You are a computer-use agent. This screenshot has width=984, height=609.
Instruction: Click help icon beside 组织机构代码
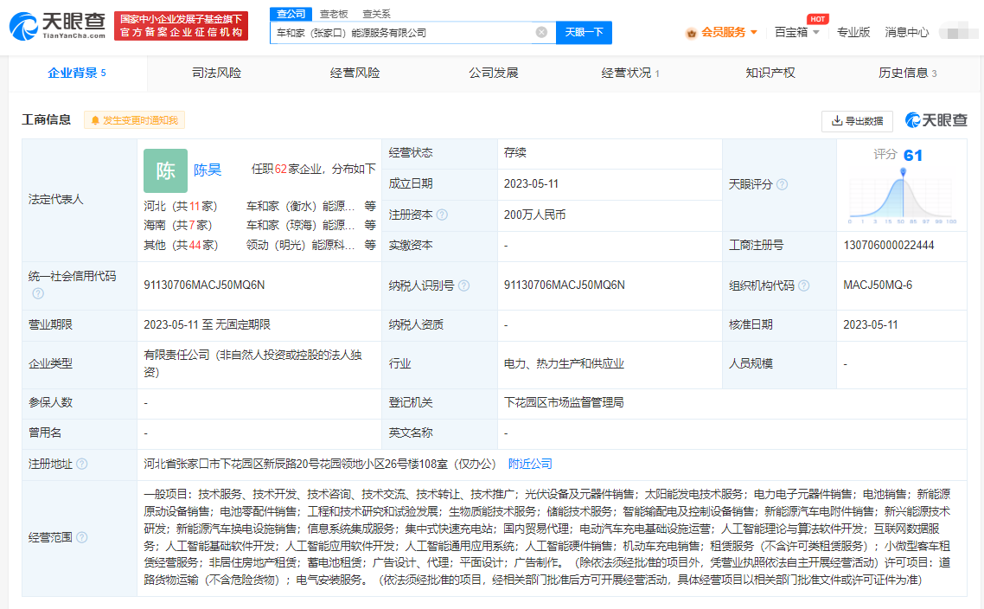[804, 285]
